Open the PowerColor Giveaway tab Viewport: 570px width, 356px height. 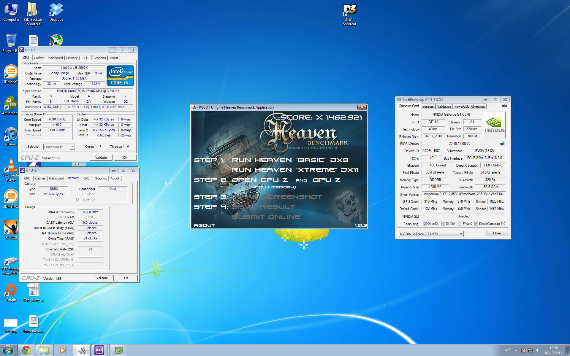(470, 106)
